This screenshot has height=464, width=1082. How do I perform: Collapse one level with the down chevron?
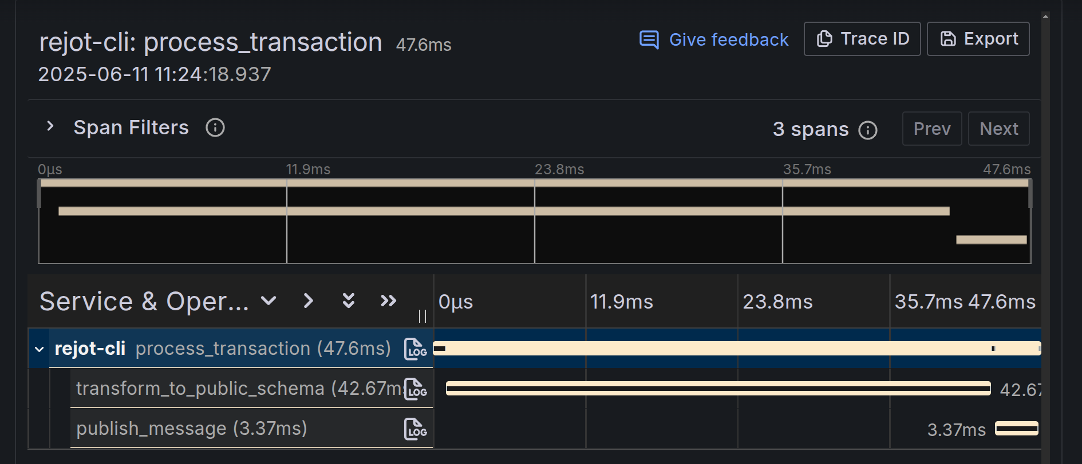[x=268, y=301]
